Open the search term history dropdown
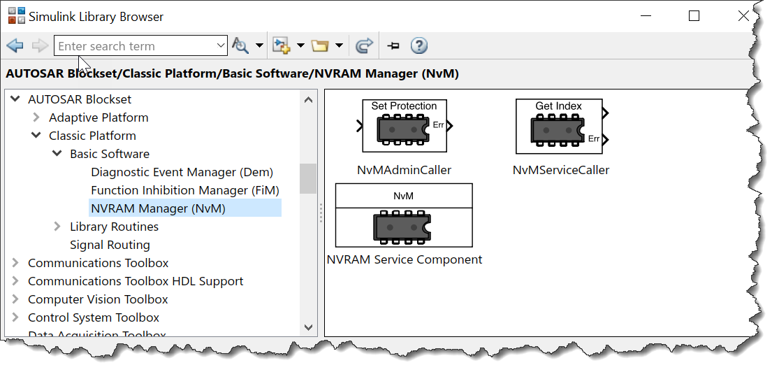 pos(220,46)
